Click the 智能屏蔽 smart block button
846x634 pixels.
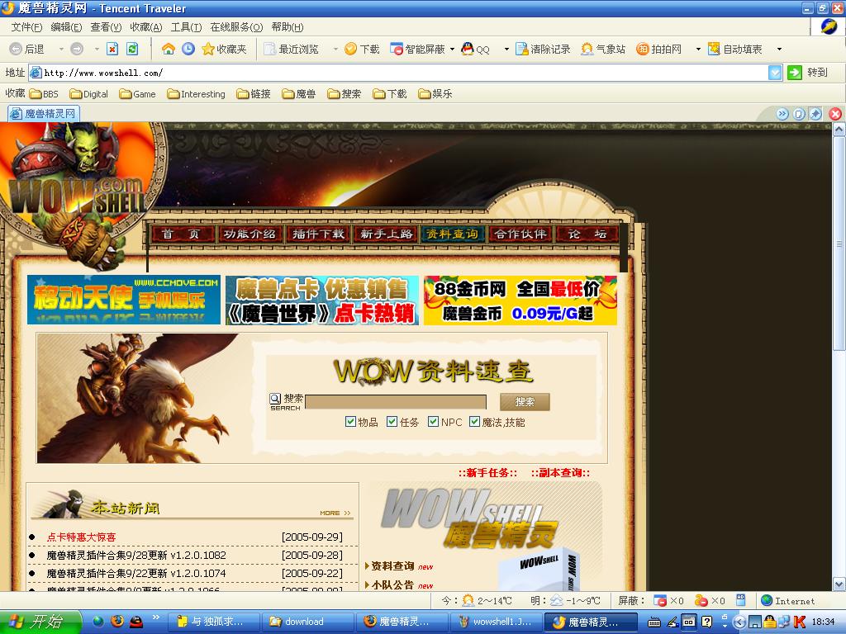coord(417,49)
